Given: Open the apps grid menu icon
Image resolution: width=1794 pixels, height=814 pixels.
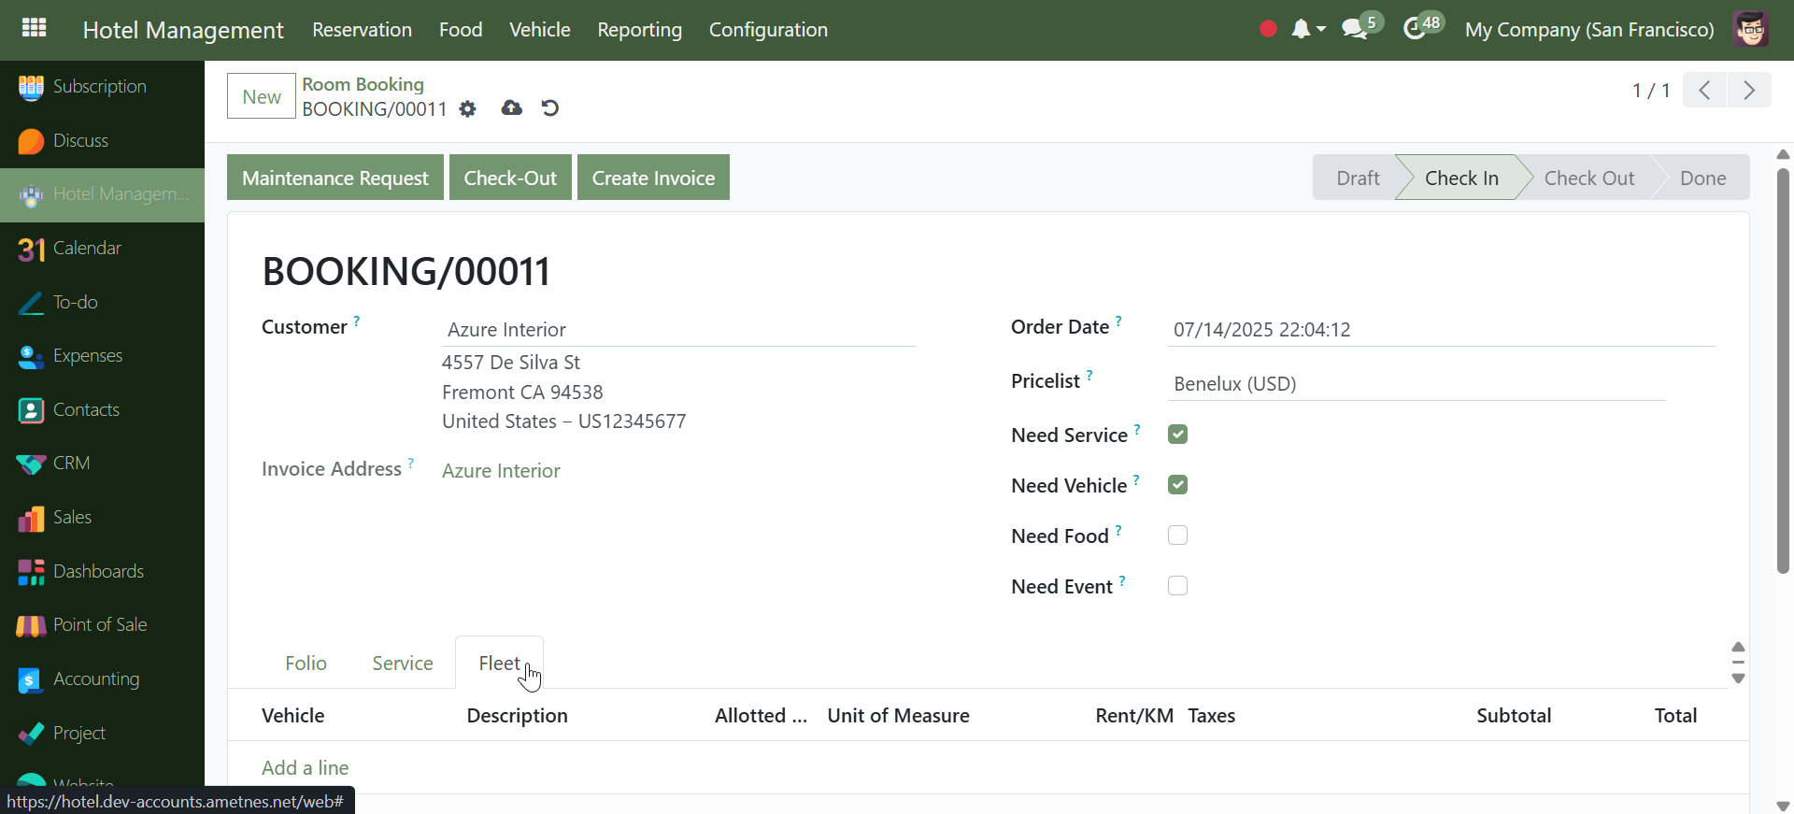Looking at the screenshot, I should coord(34,28).
